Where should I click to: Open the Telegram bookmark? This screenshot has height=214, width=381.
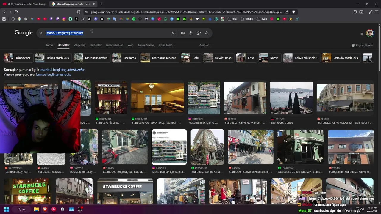point(172,19)
